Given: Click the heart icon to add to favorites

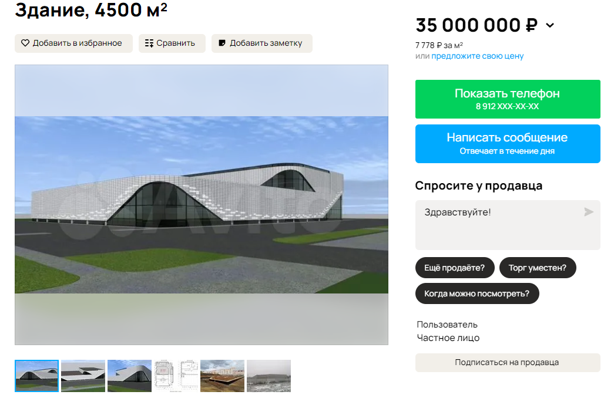Looking at the screenshot, I should (x=25, y=43).
